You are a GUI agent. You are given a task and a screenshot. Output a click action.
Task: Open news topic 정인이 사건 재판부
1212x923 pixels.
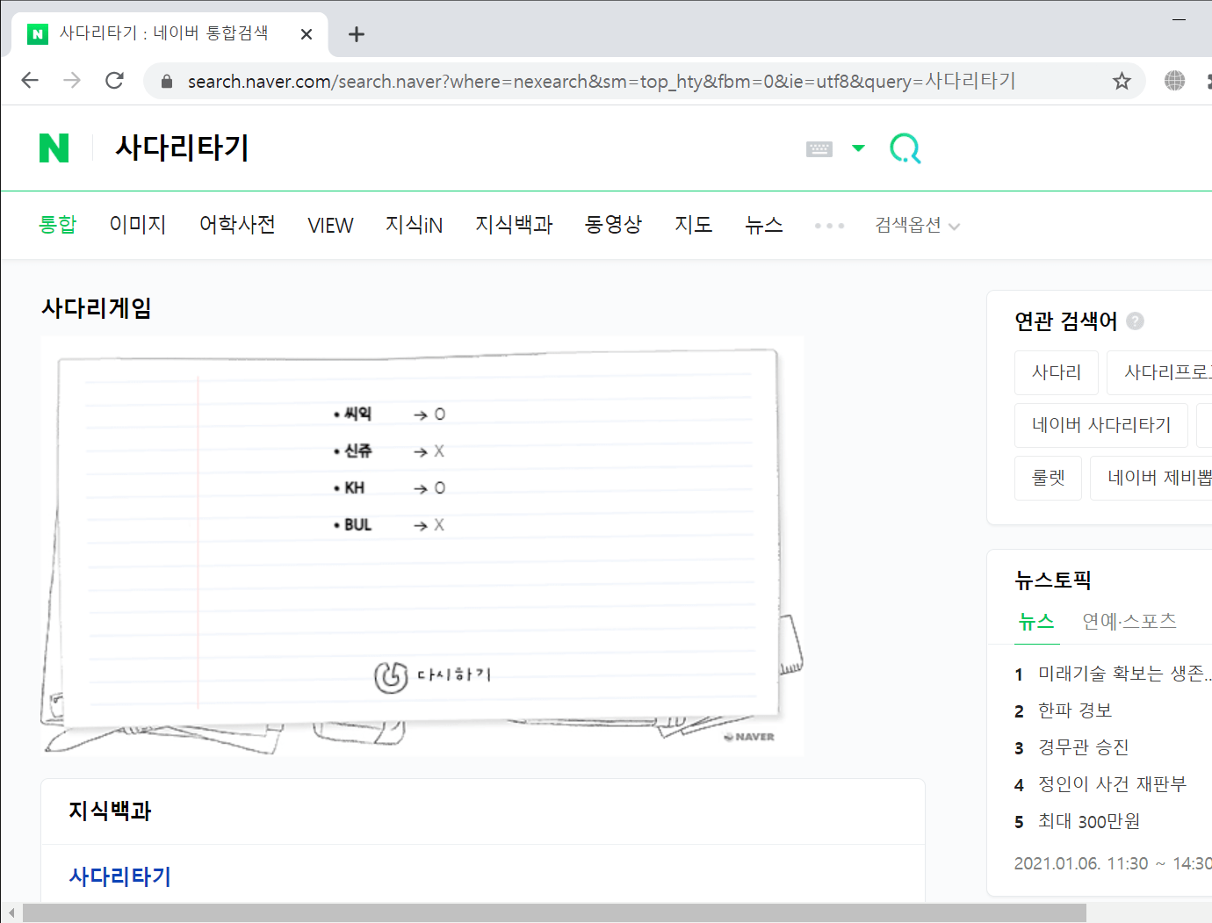1112,784
